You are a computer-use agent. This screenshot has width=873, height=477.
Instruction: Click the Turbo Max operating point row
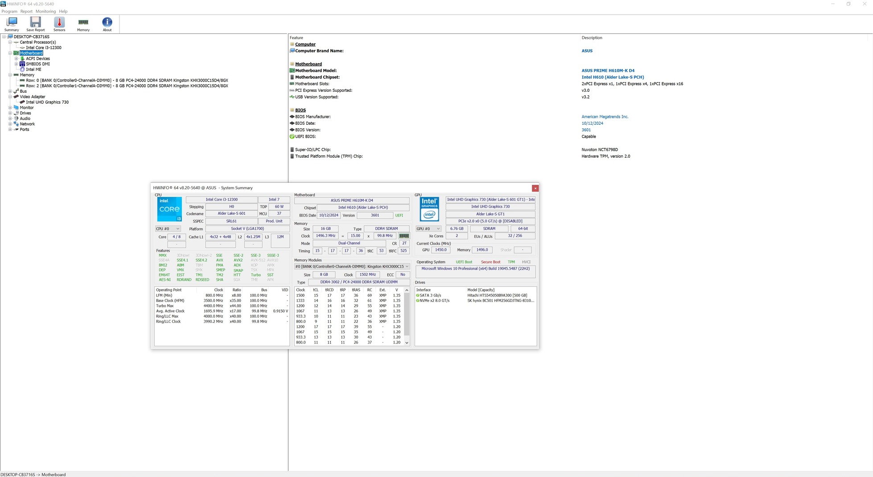click(222, 306)
